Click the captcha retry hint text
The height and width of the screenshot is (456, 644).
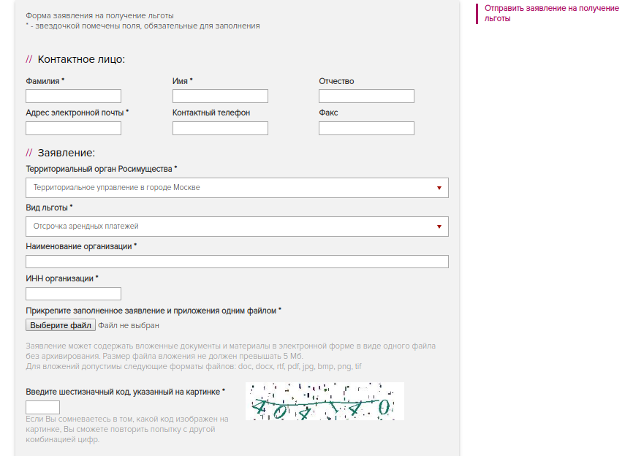127,429
